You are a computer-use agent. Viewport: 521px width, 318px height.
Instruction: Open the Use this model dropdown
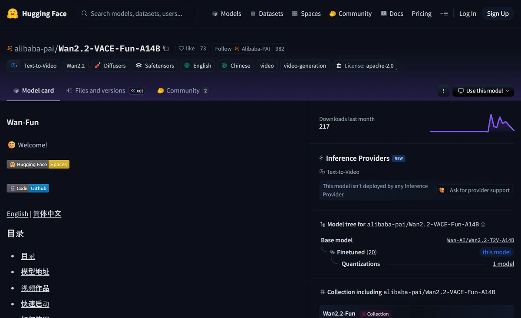pos(483,91)
